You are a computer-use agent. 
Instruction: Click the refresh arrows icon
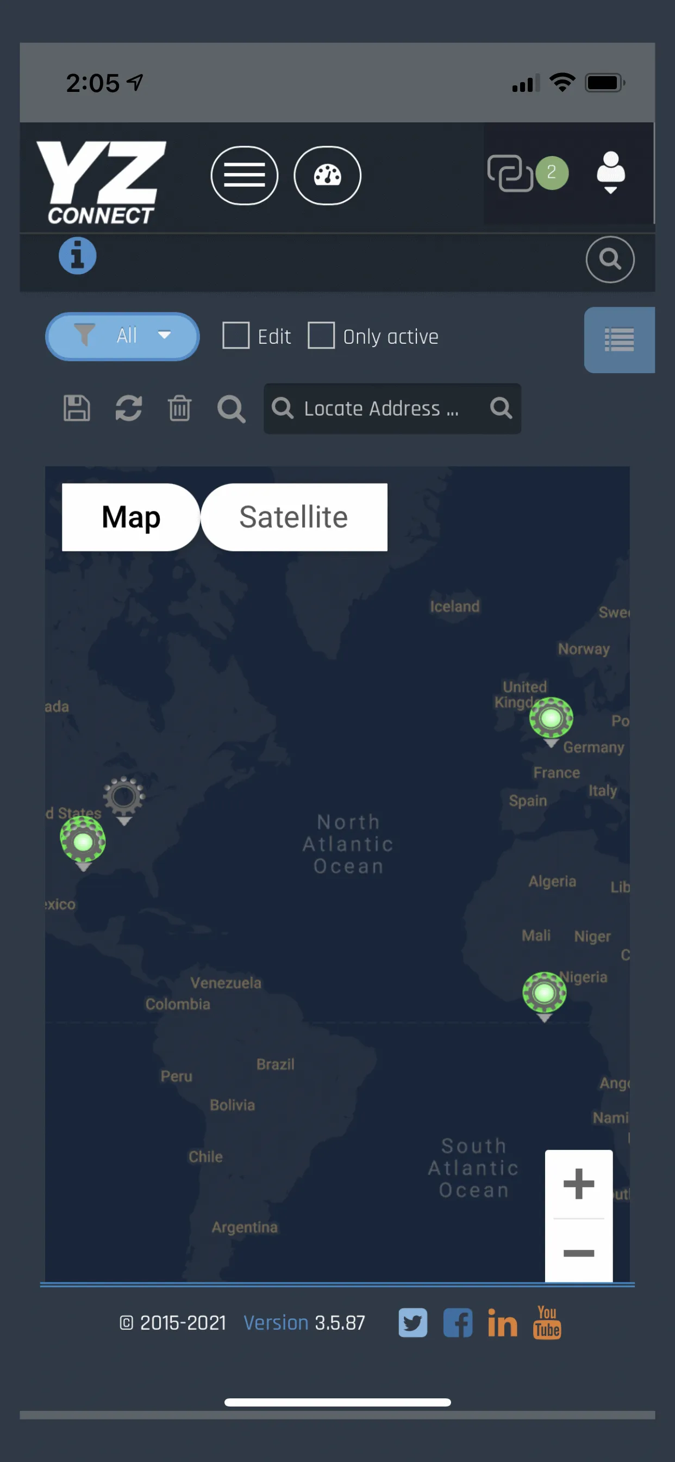pyautogui.click(x=129, y=408)
